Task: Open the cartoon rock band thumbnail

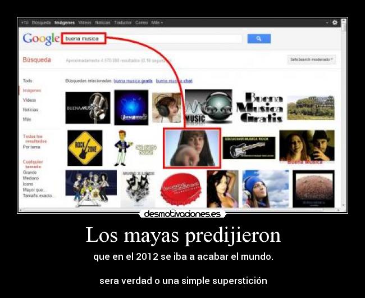Action: coord(91,189)
